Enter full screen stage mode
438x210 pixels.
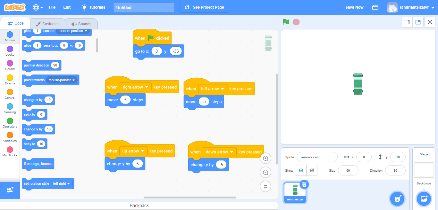pos(430,22)
